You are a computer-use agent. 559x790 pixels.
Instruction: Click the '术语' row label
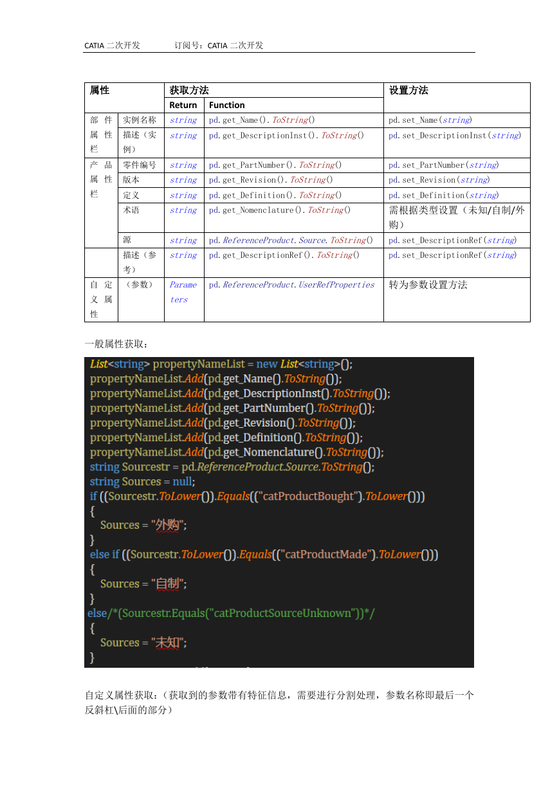(131, 210)
